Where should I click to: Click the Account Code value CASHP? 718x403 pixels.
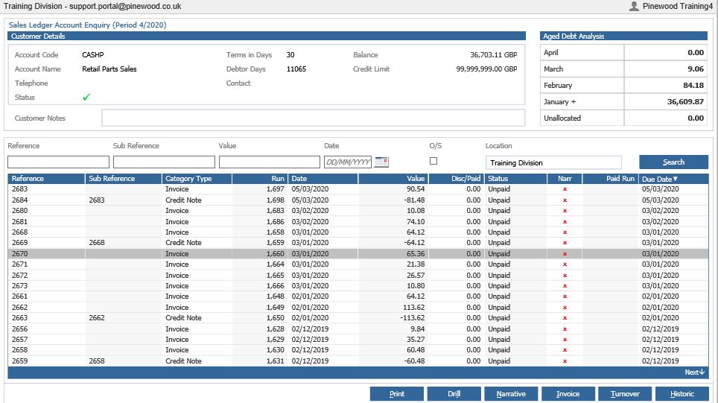[x=93, y=54]
